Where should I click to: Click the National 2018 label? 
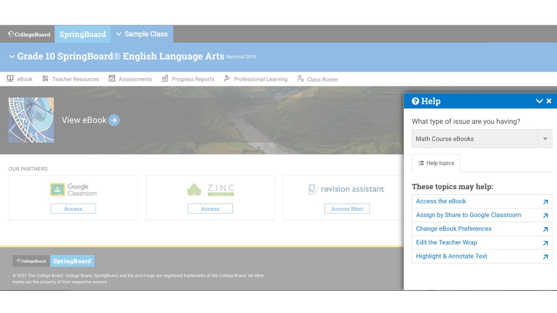click(241, 57)
